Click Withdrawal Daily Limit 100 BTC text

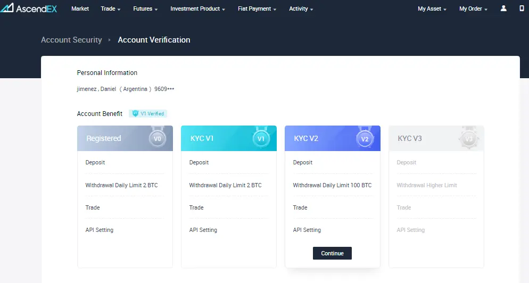(x=332, y=185)
